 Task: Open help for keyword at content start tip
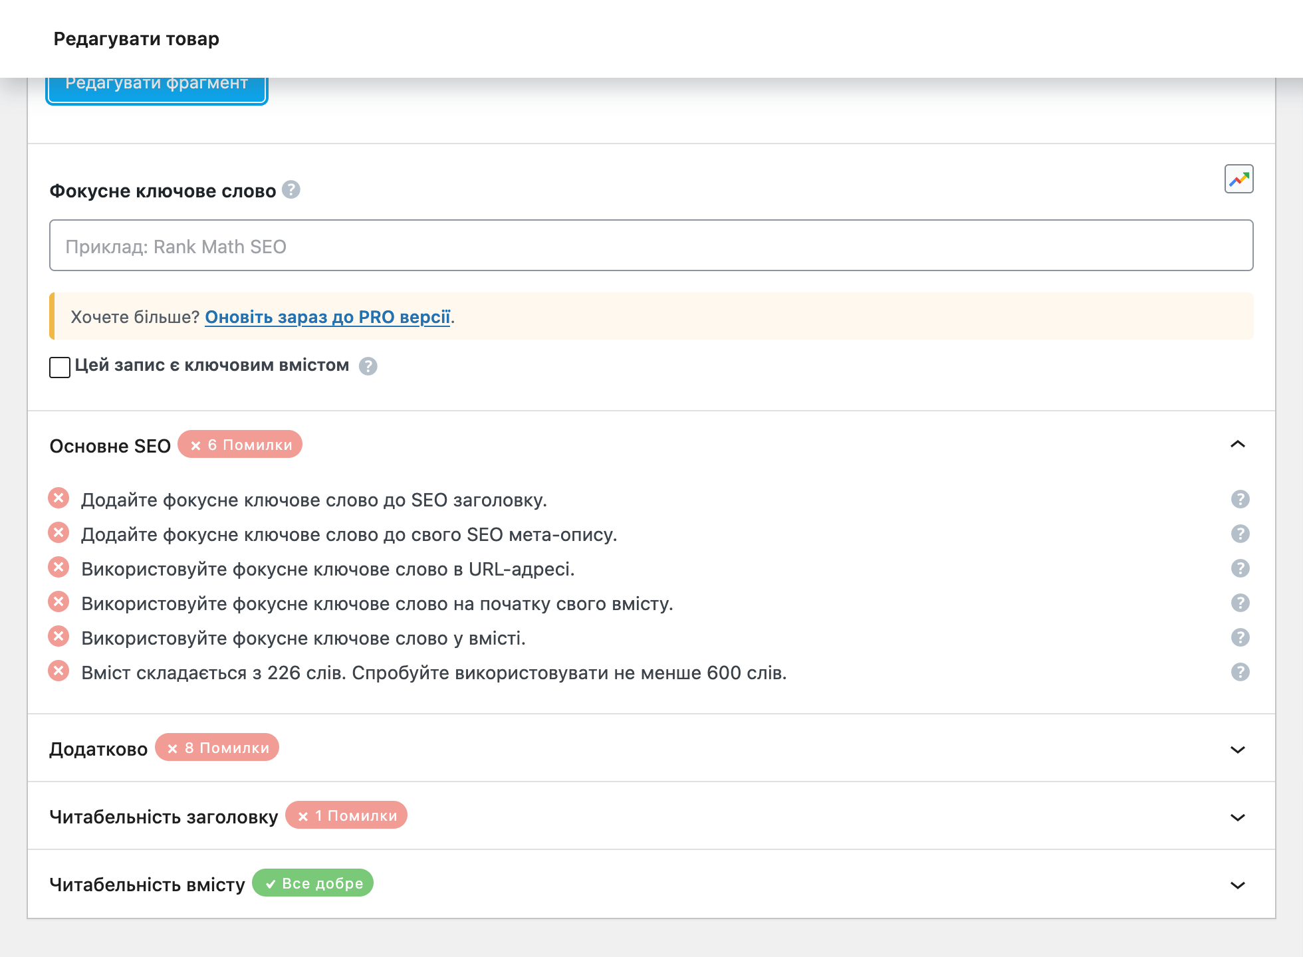[x=1240, y=603]
